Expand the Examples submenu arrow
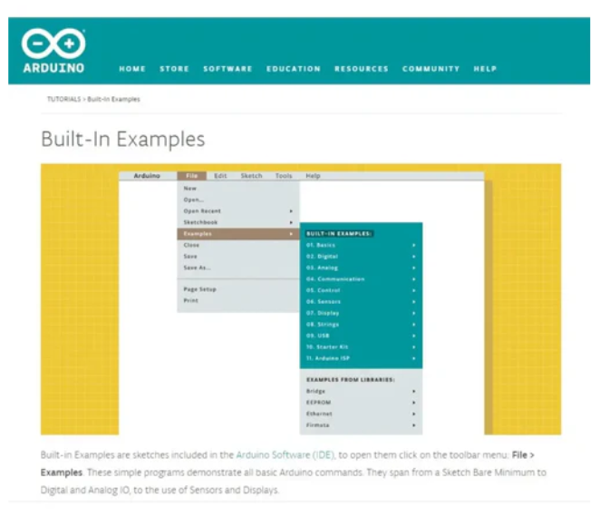The image size is (600, 517). pos(291,234)
